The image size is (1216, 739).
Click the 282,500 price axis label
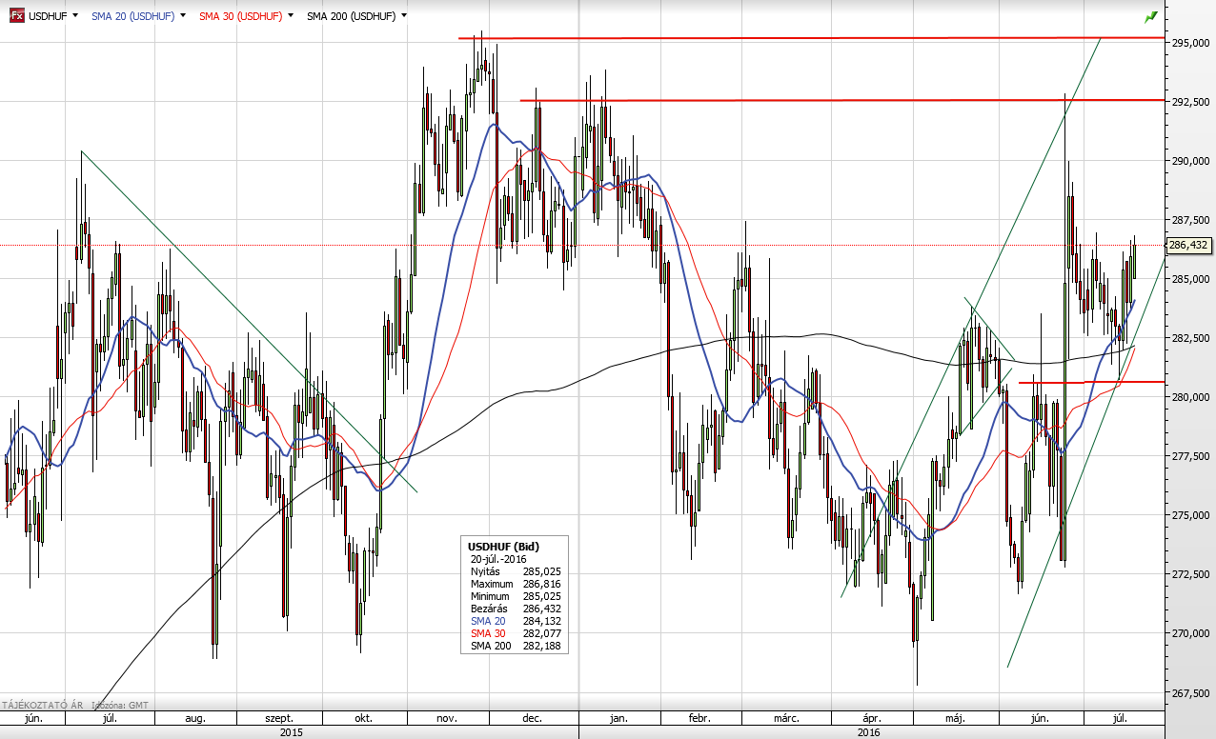pos(1189,339)
